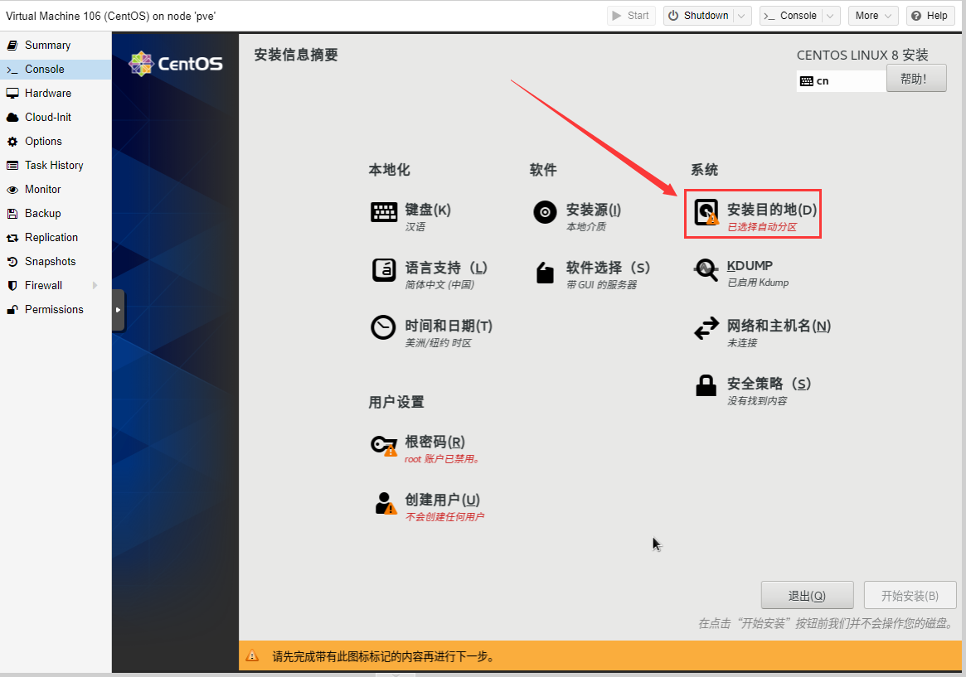Click the CENTOS LINUX 8 安装 title
The image size is (966, 677).
click(862, 56)
